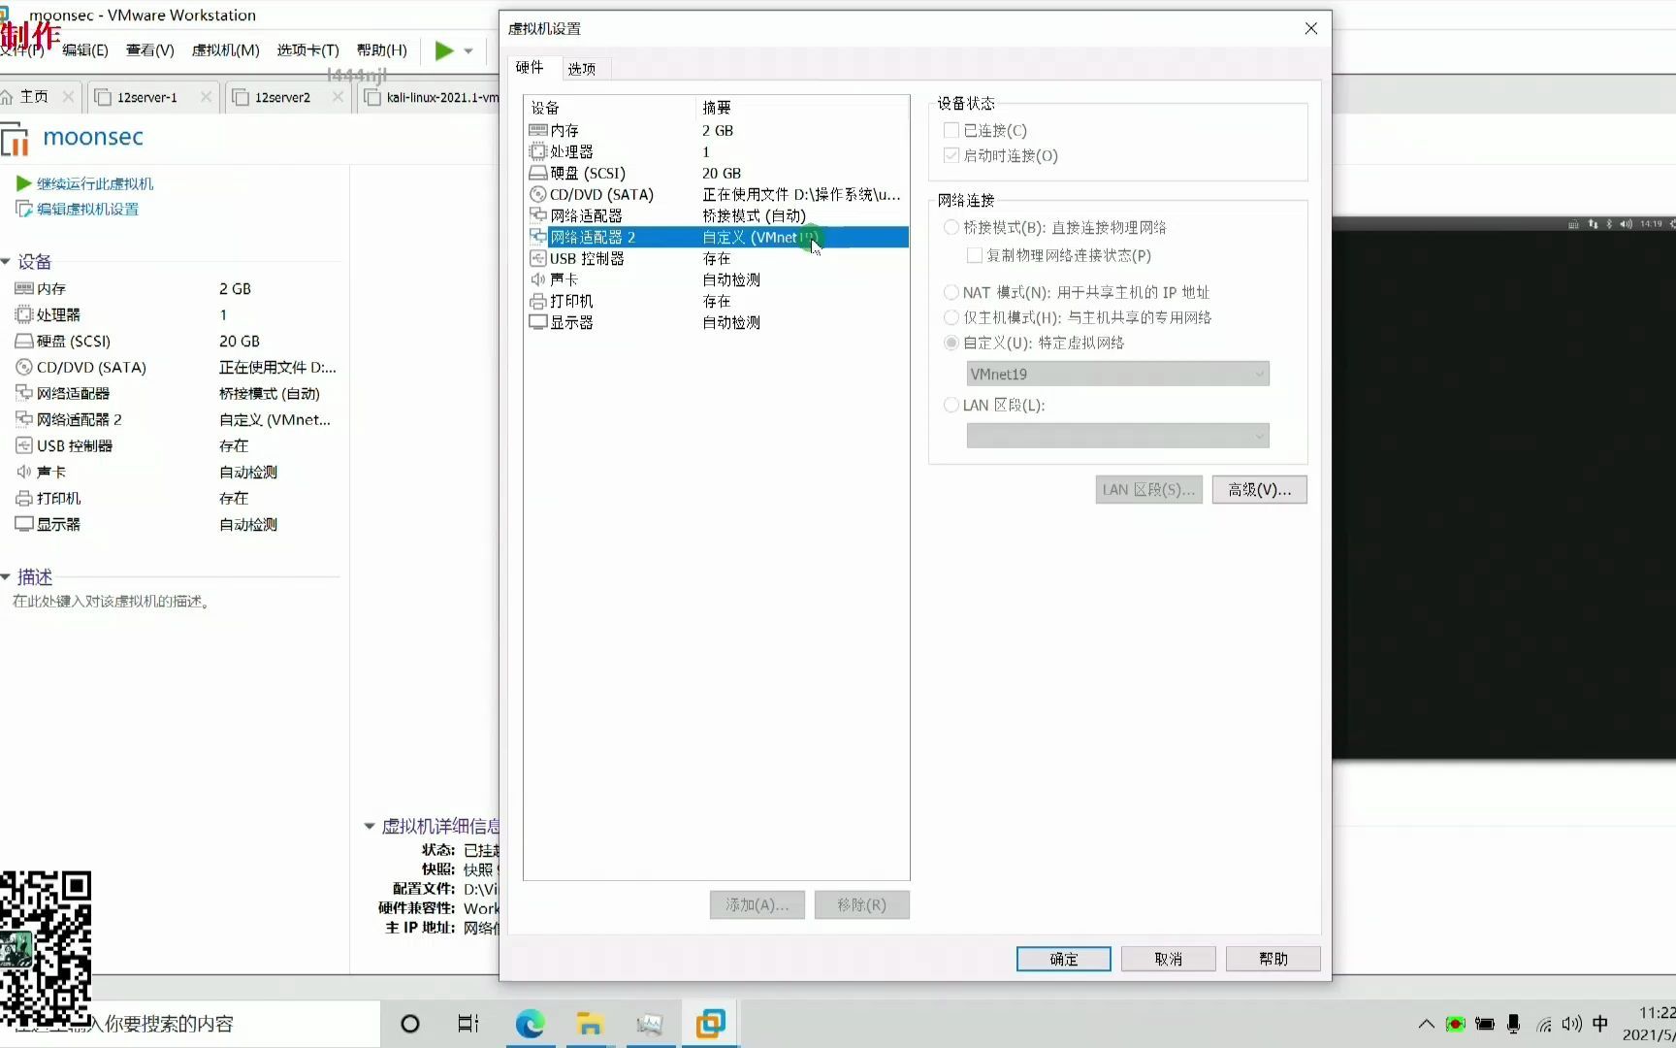Open the power options arrow beside the play button
Screen dimensions: 1676x1048
(468, 50)
